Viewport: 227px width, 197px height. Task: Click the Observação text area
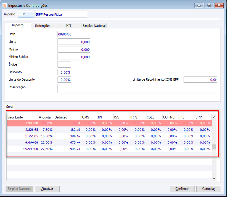[138, 89]
